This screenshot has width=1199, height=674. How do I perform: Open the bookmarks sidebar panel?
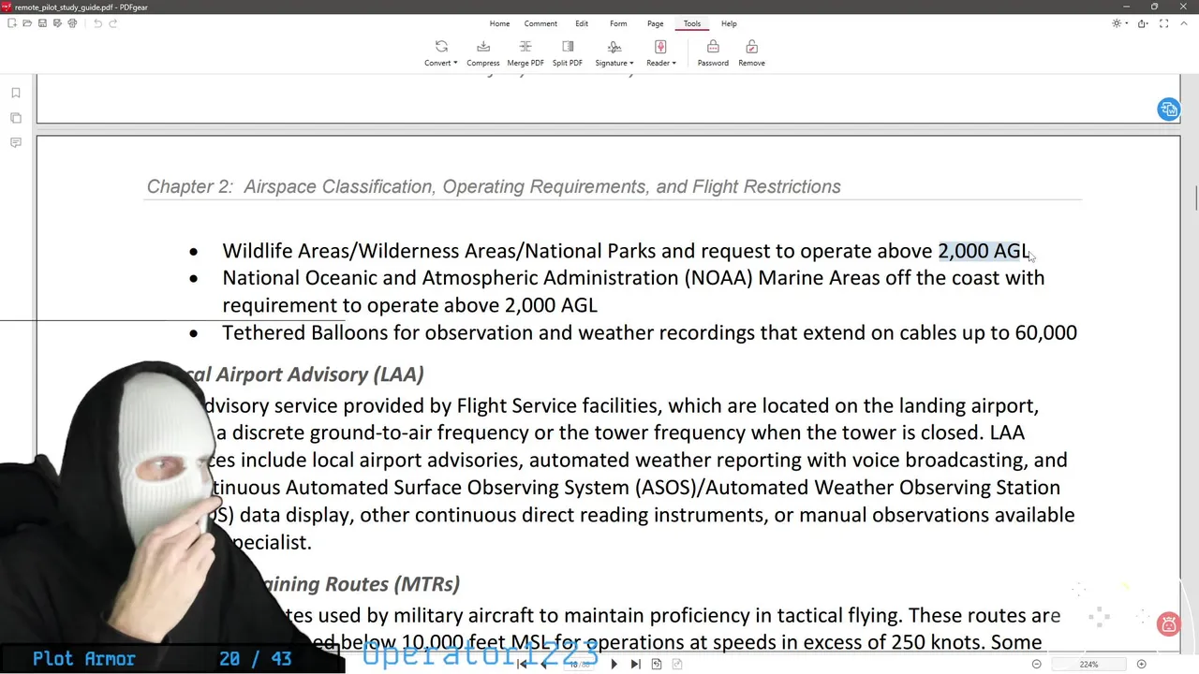point(16,93)
